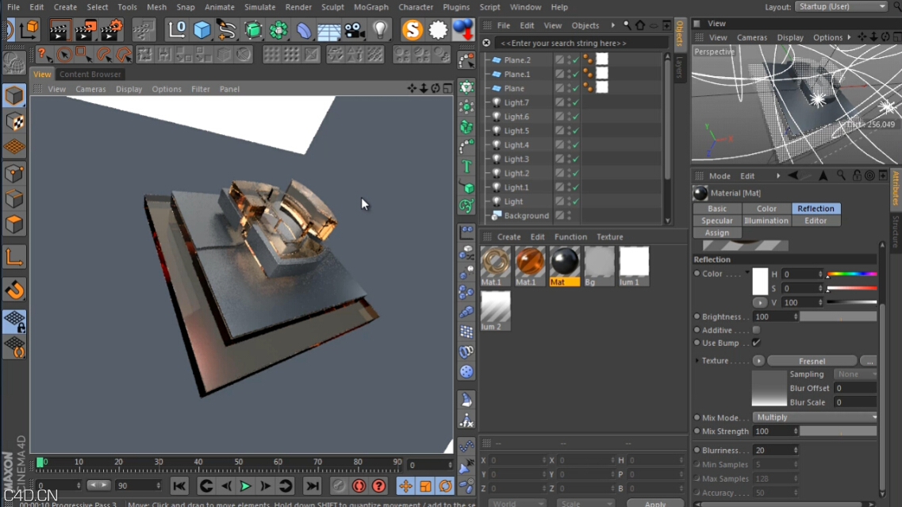902x507 pixels.
Task: Click the Render to Picture Viewer icon
Action: [x=85, y=31]
